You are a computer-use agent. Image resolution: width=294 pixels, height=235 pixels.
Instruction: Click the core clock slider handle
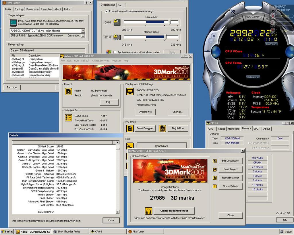[170, 22]
